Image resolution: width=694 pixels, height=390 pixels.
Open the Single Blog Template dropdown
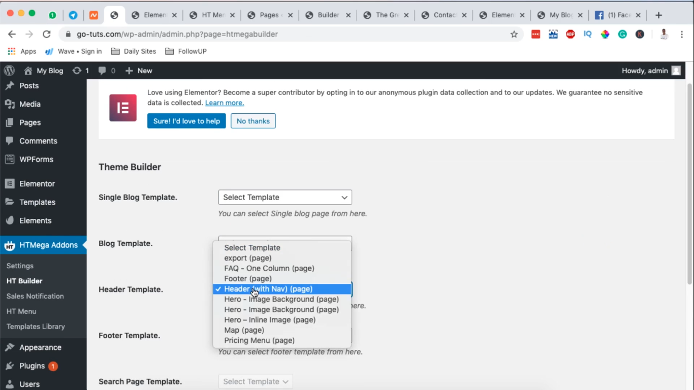[285, 197]
